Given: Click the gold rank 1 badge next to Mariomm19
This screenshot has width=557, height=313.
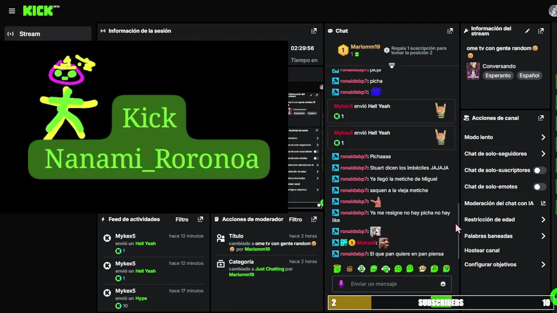Looking at the screenshot, I should [x=343, y=50].
